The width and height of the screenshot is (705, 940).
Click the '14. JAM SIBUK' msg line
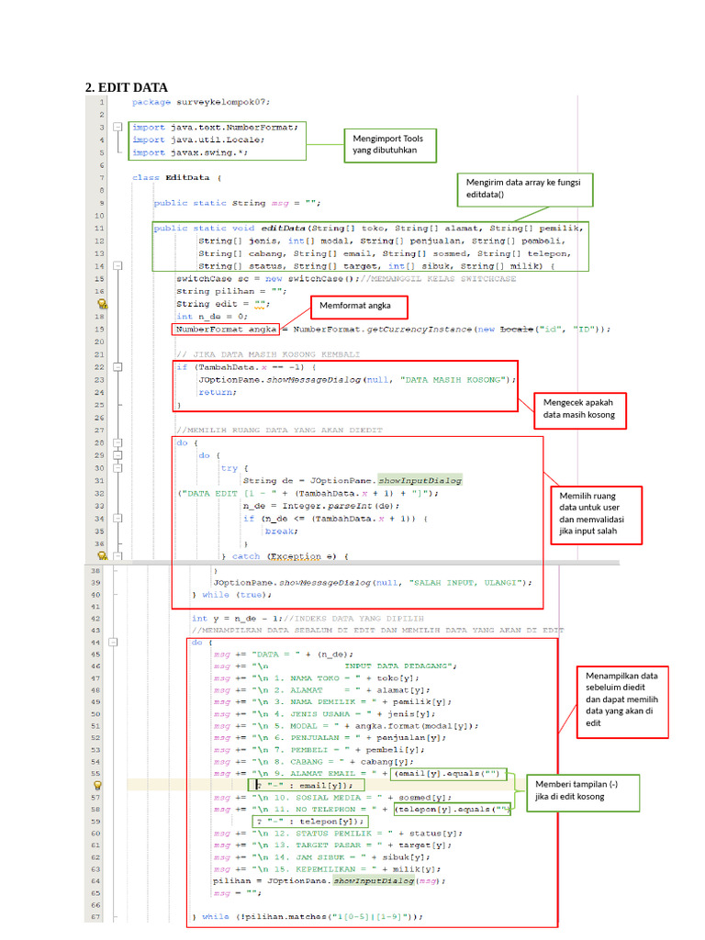click(322, 857)
